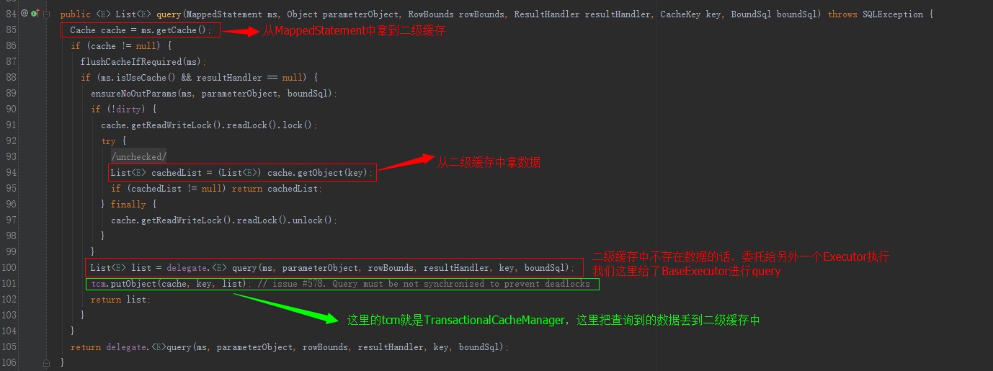993x371 pixels.
Task: Collapse the query method using the line 84 fold marker
Action: [46, 14]
